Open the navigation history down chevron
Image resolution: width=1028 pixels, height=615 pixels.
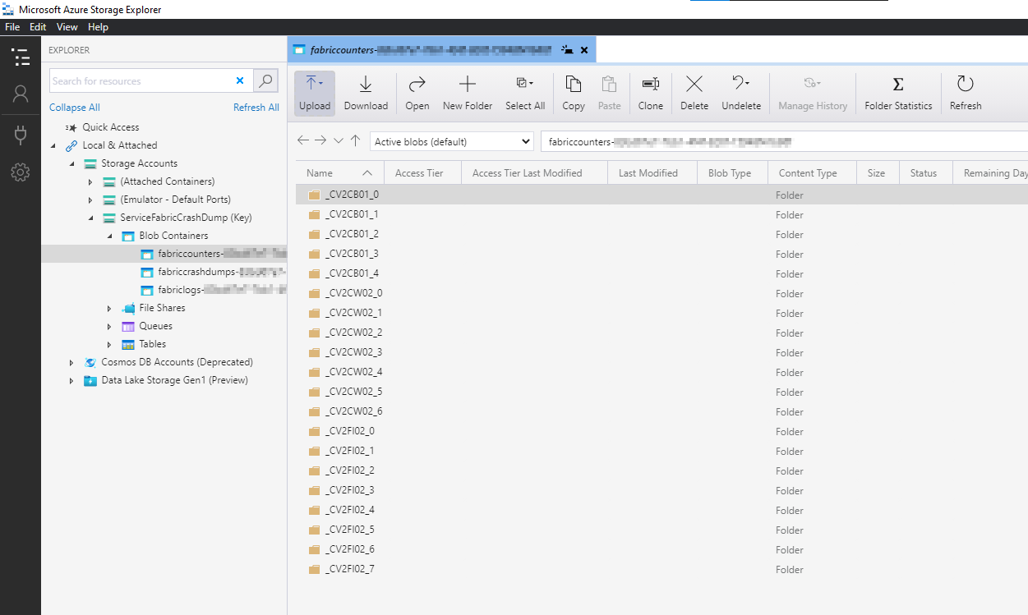coord(339,140)
